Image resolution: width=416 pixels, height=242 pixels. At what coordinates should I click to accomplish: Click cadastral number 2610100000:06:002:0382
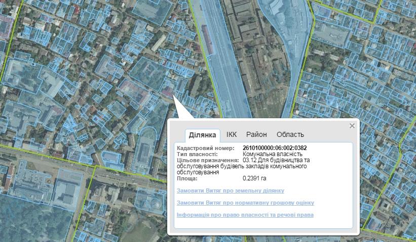(275, 148)
